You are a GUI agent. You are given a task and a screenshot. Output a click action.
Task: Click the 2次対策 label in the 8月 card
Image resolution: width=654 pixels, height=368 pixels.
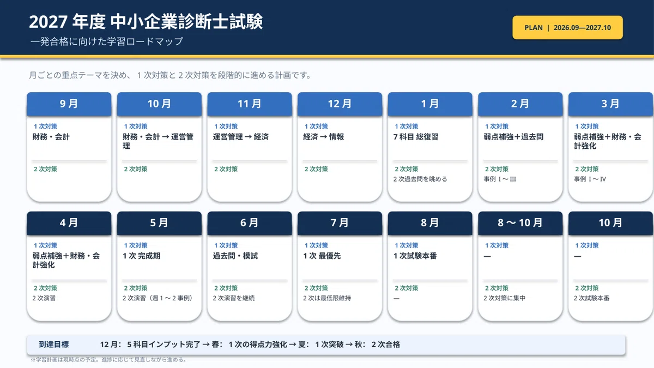pyautogui.click(x=406, y=288)
